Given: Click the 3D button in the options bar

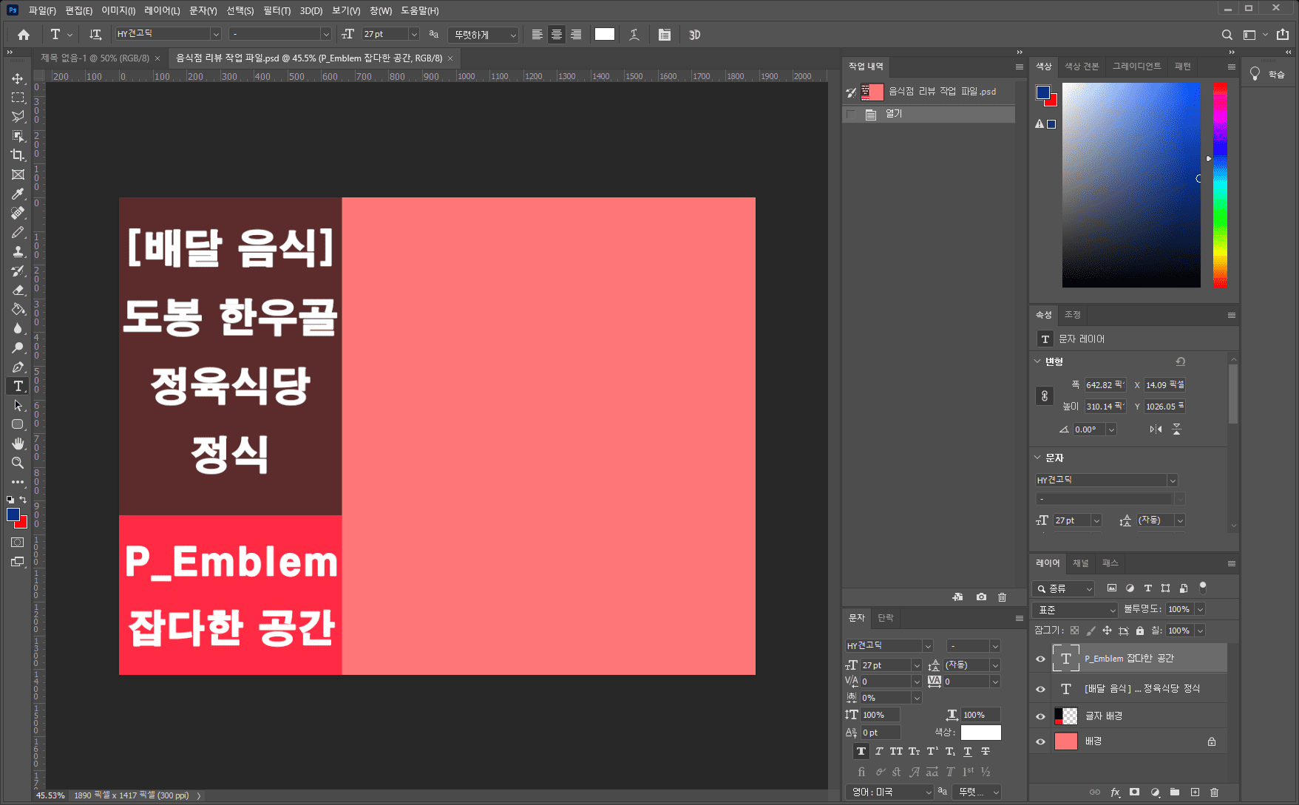Looking at the screenshot, I should [693, 34].
